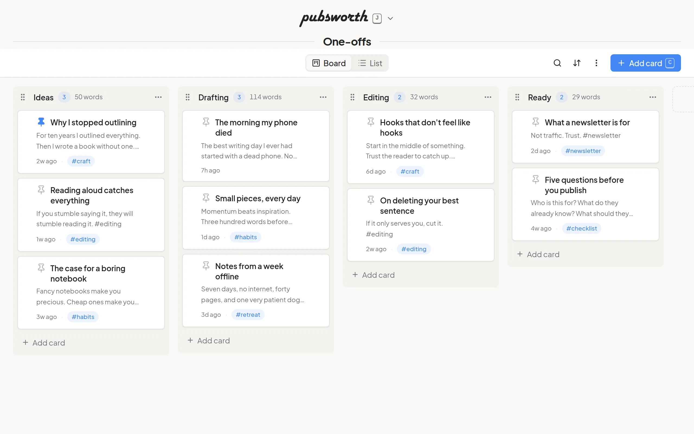This screenshot has height=434, width=694.
Task: Click the #craft tag on 'Why I stopped outlining'
Action: (81, 161)
